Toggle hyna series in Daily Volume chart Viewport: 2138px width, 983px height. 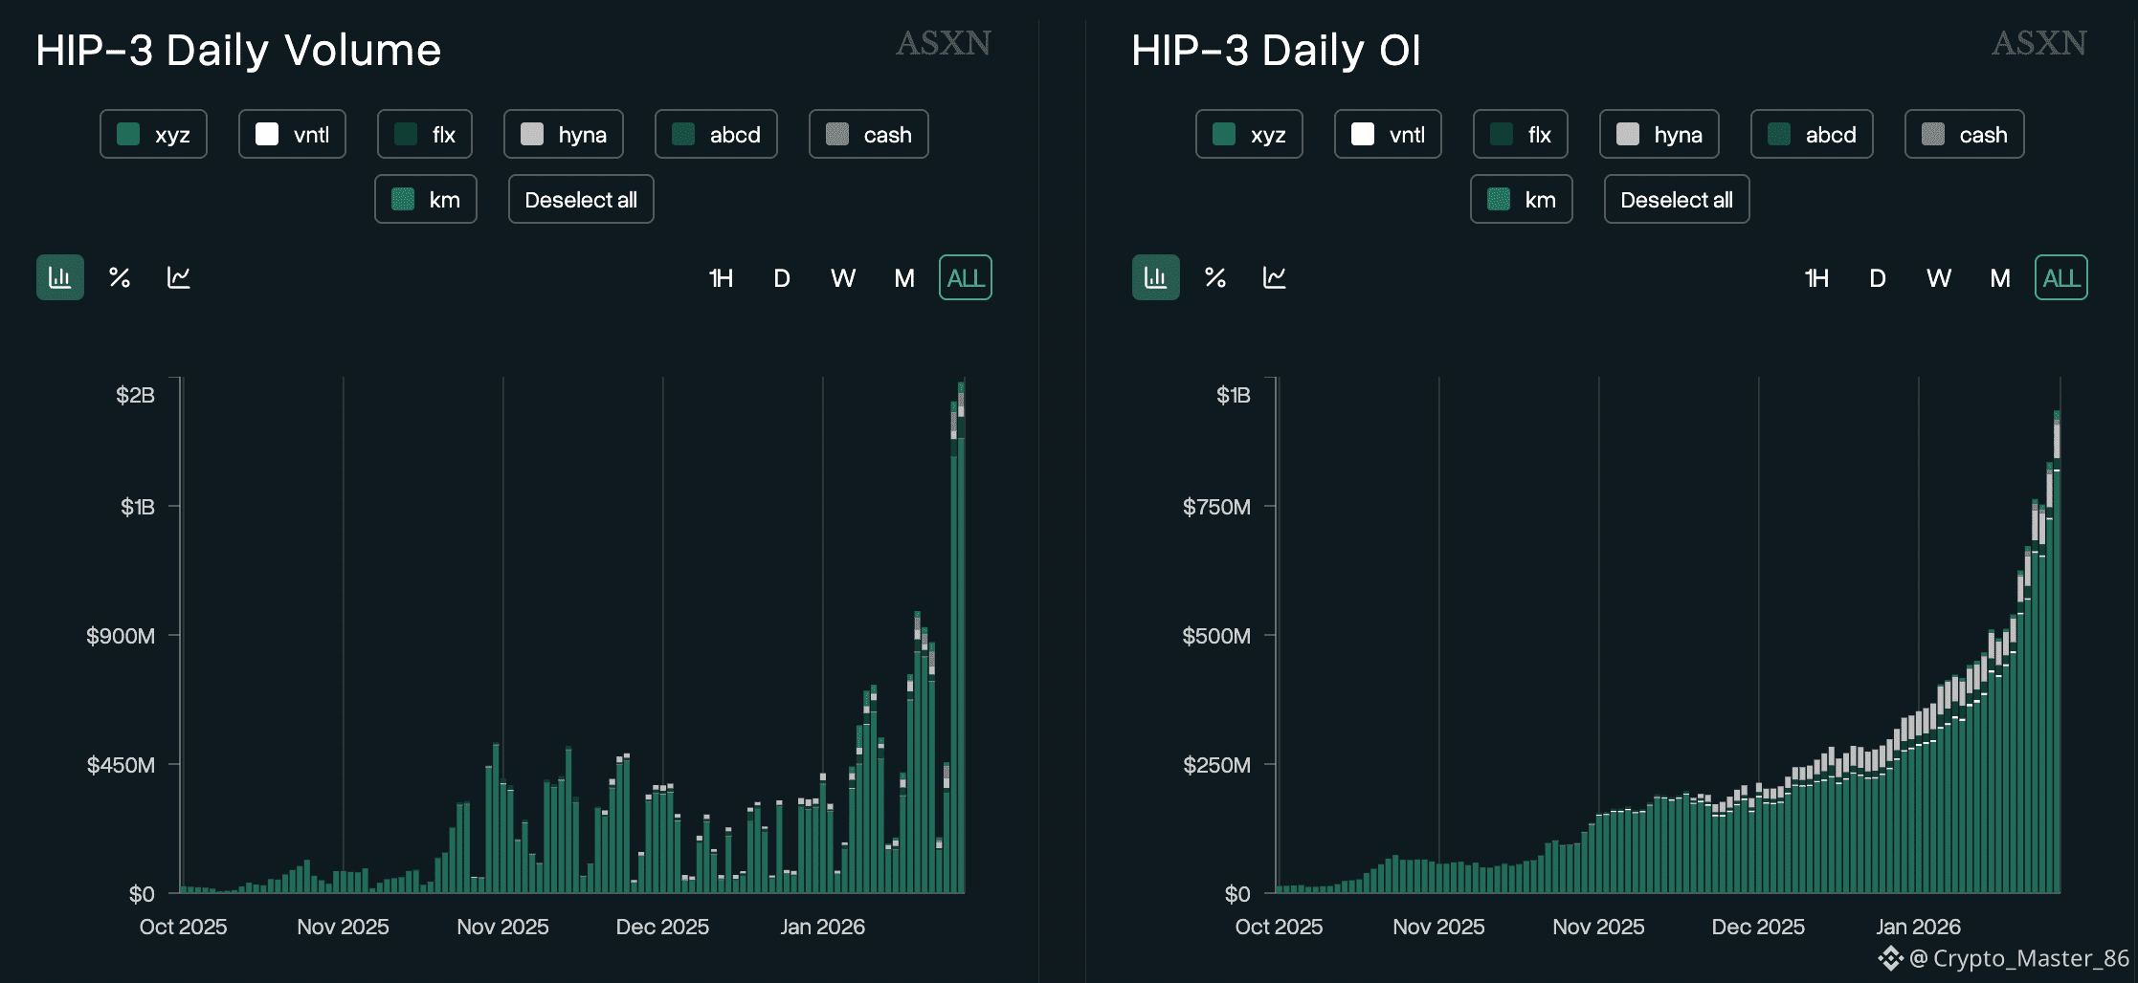[563, 134]
